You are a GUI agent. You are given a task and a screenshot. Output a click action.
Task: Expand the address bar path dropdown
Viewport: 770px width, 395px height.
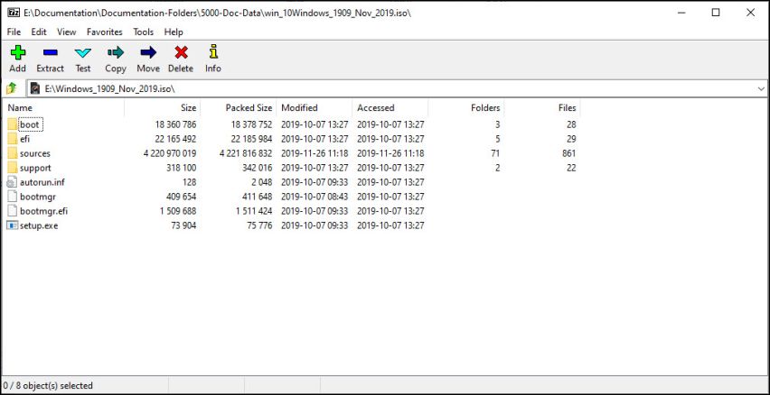tap(761, 88)
